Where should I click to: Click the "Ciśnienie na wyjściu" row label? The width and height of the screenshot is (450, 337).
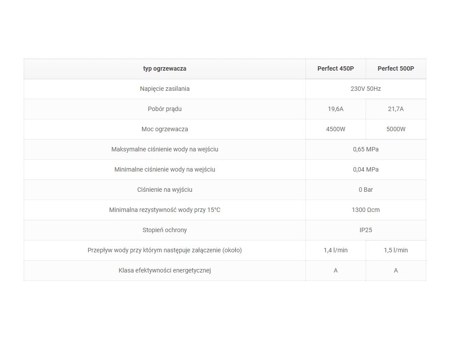(165, 190)
